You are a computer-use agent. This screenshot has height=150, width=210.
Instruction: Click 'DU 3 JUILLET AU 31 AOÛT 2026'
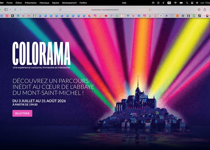click(39, 101)
